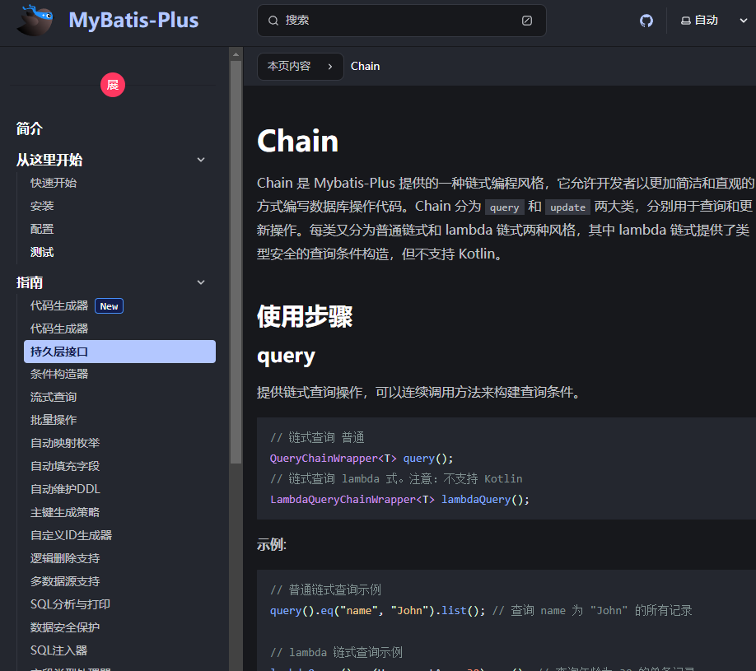756x671 pixels.
Task: Click inside the 搜索 search input field
Action: 395,20
